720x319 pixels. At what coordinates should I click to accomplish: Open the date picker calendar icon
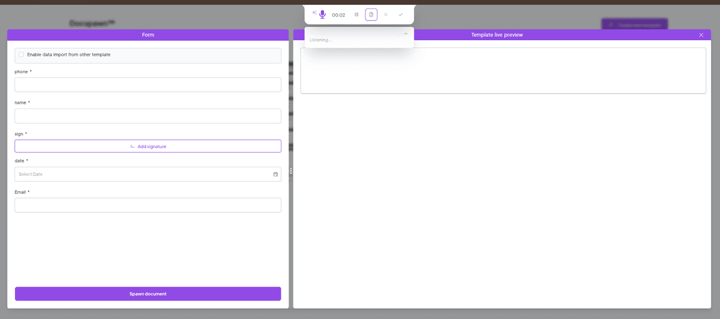(276, 174)
